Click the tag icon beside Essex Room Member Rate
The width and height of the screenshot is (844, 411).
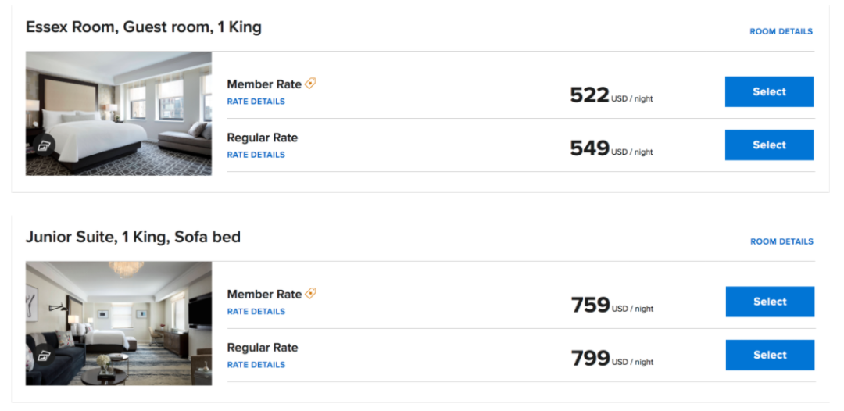click(310, 84)
